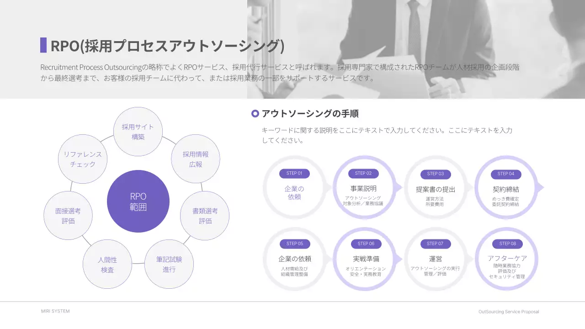Click the OutSourcing Service Proposal footer label
585x329 pixels.
point(508,312)
